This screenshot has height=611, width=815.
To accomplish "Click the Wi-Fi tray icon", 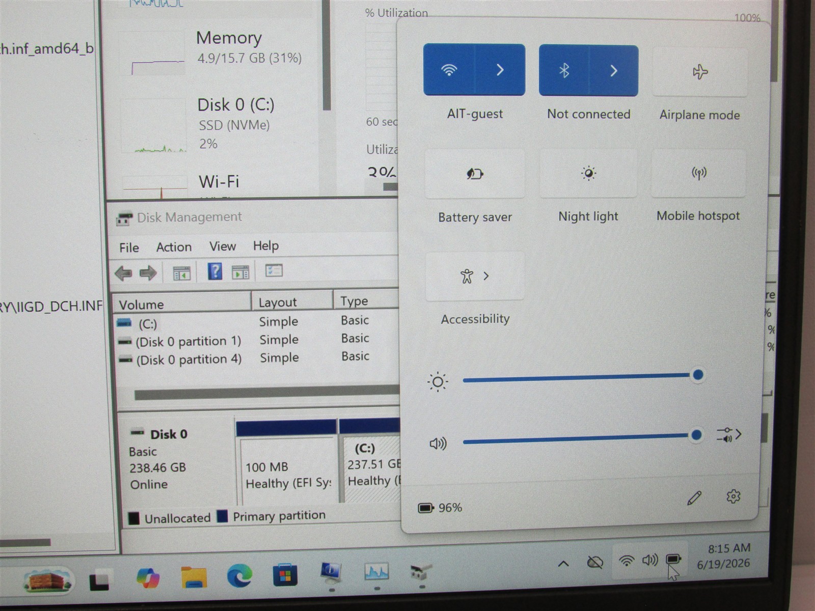I will click(x=627, y=561).
